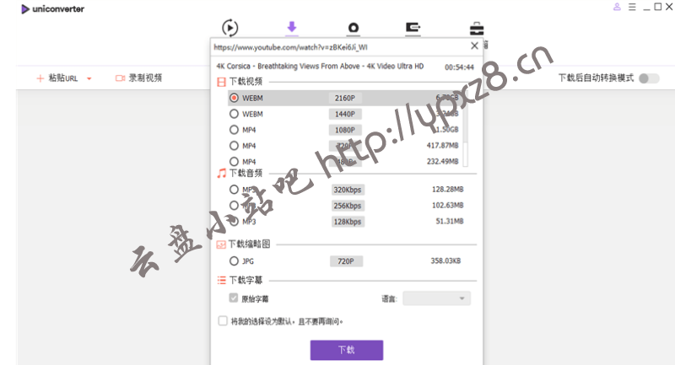The image size is (675, 365).
Task: Click the 下载字幕 section heading
Action: 246,281
